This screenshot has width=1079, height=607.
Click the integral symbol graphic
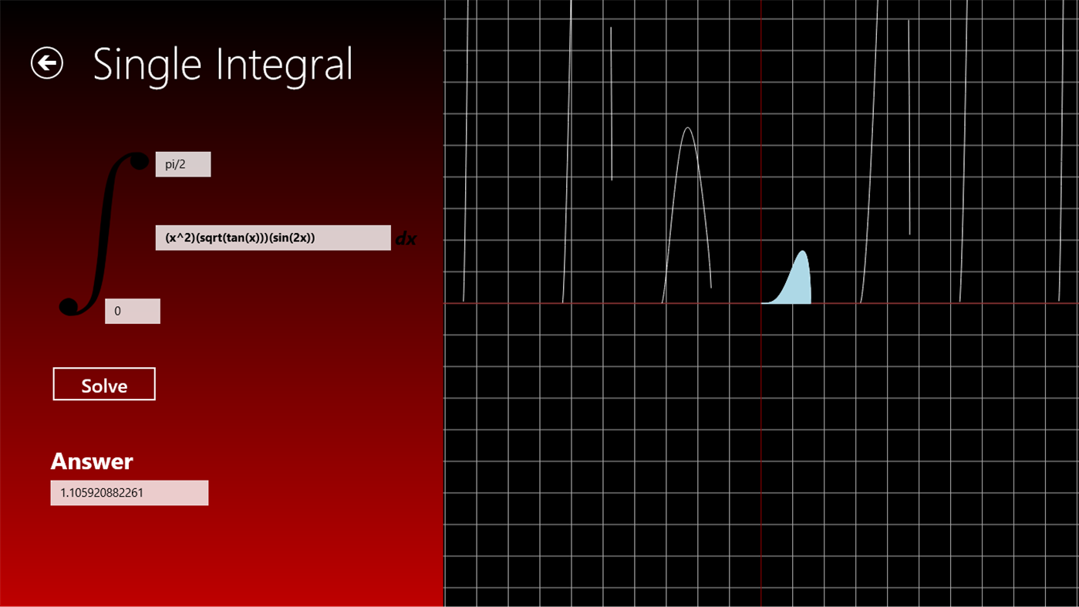click(103, 231)
